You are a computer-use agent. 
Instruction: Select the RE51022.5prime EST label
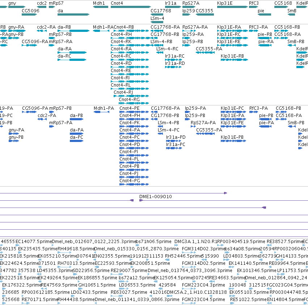(249, 300)
